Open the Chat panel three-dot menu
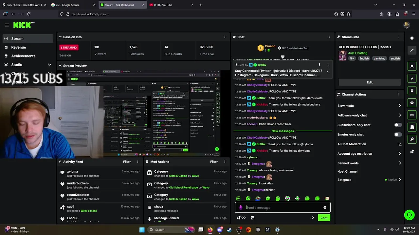419x235 pixels. click(329, 37)
